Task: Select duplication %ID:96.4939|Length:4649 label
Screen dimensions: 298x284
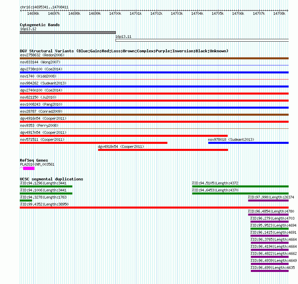Action: click(x=274, y=261)
